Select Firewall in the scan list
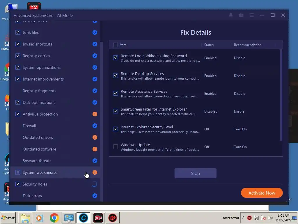298x224 pixels. point(55,126)
